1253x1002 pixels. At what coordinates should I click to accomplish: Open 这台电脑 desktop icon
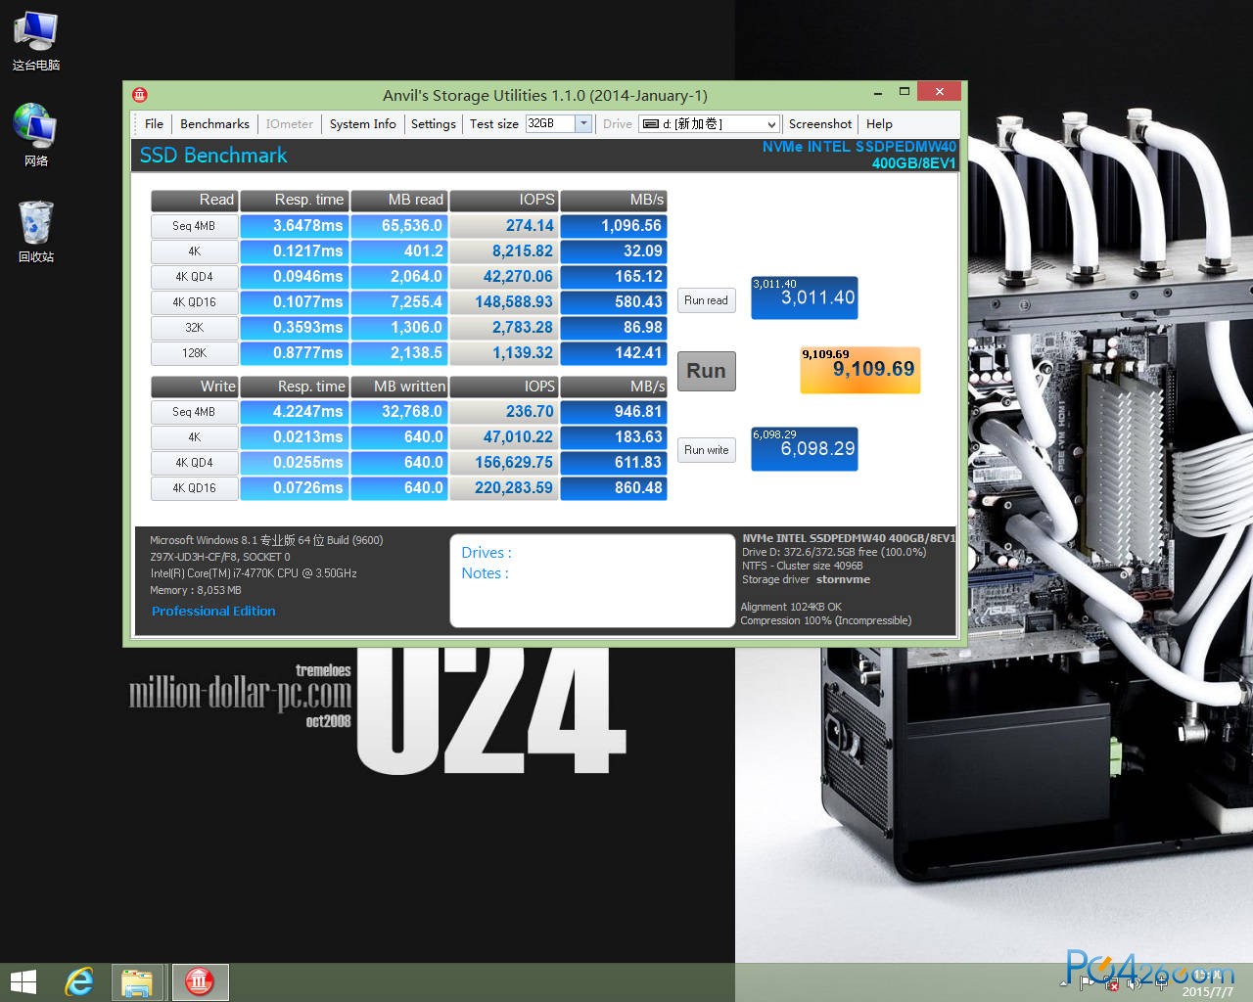click(x=36, y=41)
